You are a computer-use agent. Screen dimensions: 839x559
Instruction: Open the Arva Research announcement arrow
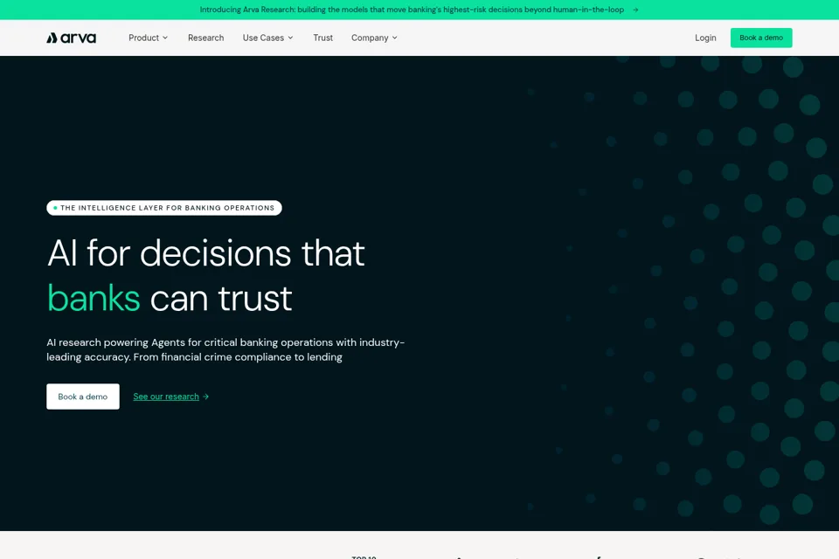(635, 10)
